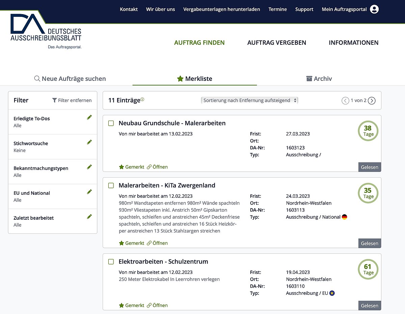The image size is (405, 314).
Task: Click the pencil icon beside Bekanntmachungstypen
Action: pos(89,167)
